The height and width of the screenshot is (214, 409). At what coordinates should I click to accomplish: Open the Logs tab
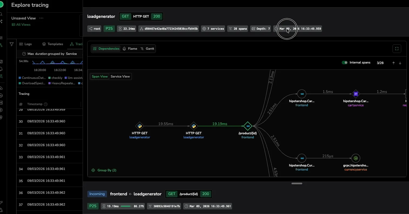coord(25,44)
